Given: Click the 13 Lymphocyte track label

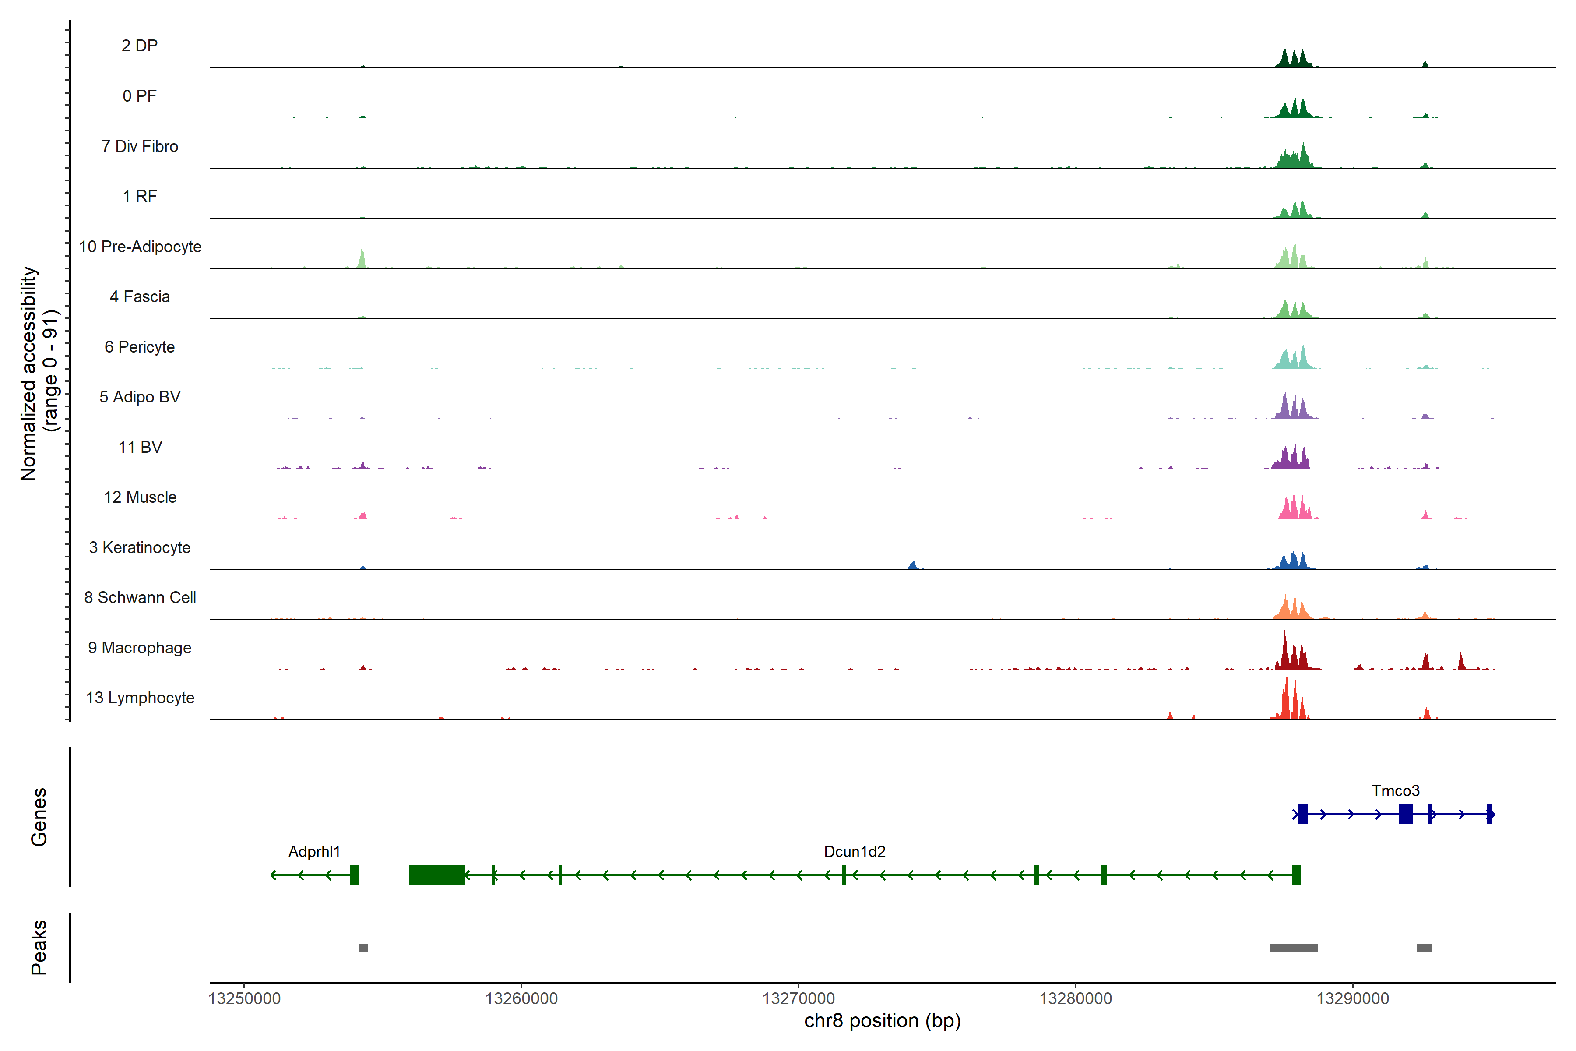Looking at the screenshot, I should point(140,698).
